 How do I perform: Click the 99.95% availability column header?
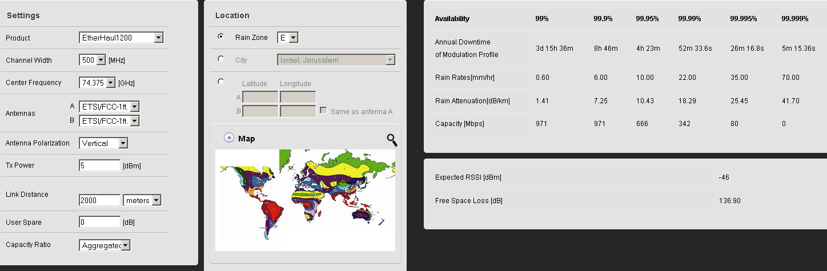pos(648,19)
